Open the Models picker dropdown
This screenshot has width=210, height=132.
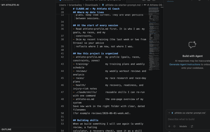coord(183,126)
